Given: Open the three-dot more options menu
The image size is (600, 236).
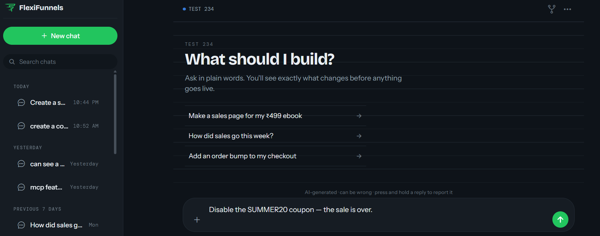Looking at the screenshot, I should [567, 9].
